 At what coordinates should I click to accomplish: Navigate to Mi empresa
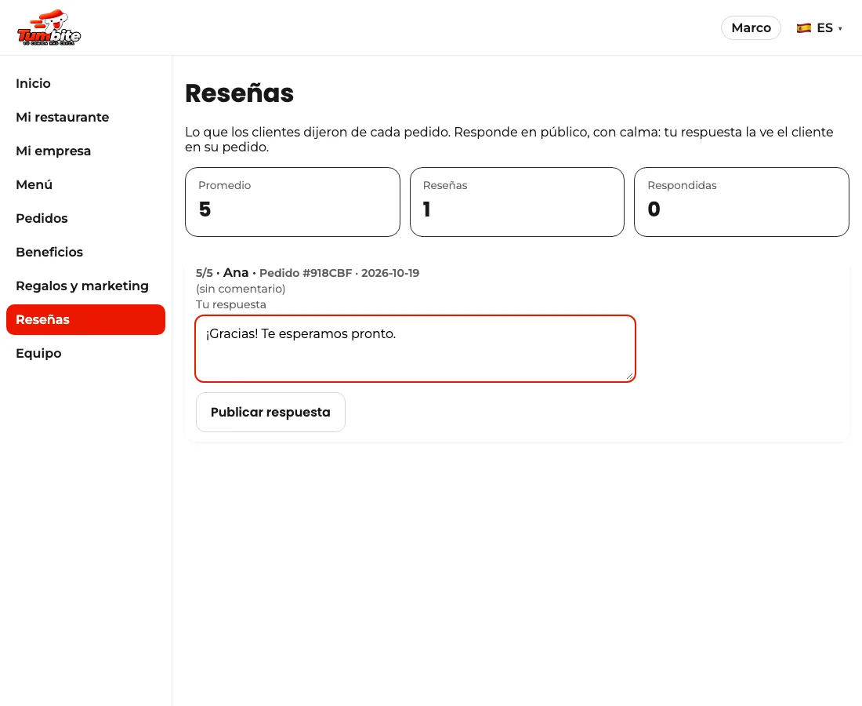tap(85, 151)
